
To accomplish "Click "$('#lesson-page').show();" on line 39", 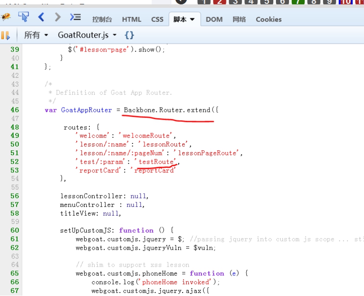I will [117, 49].
